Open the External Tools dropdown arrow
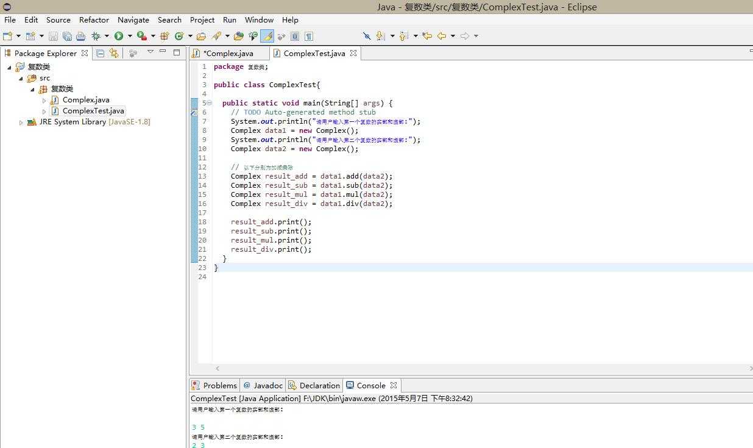 pyautogui.click(x=152, y=36)
